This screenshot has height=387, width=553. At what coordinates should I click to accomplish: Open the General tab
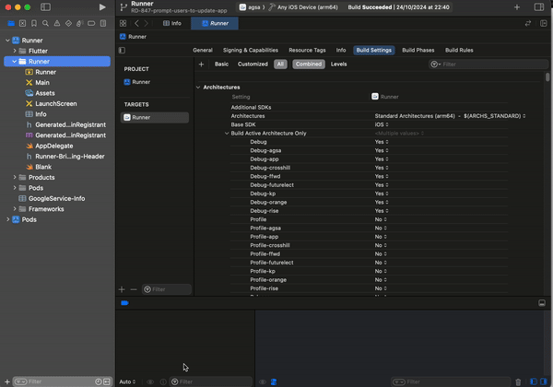(x=203, y=50)
